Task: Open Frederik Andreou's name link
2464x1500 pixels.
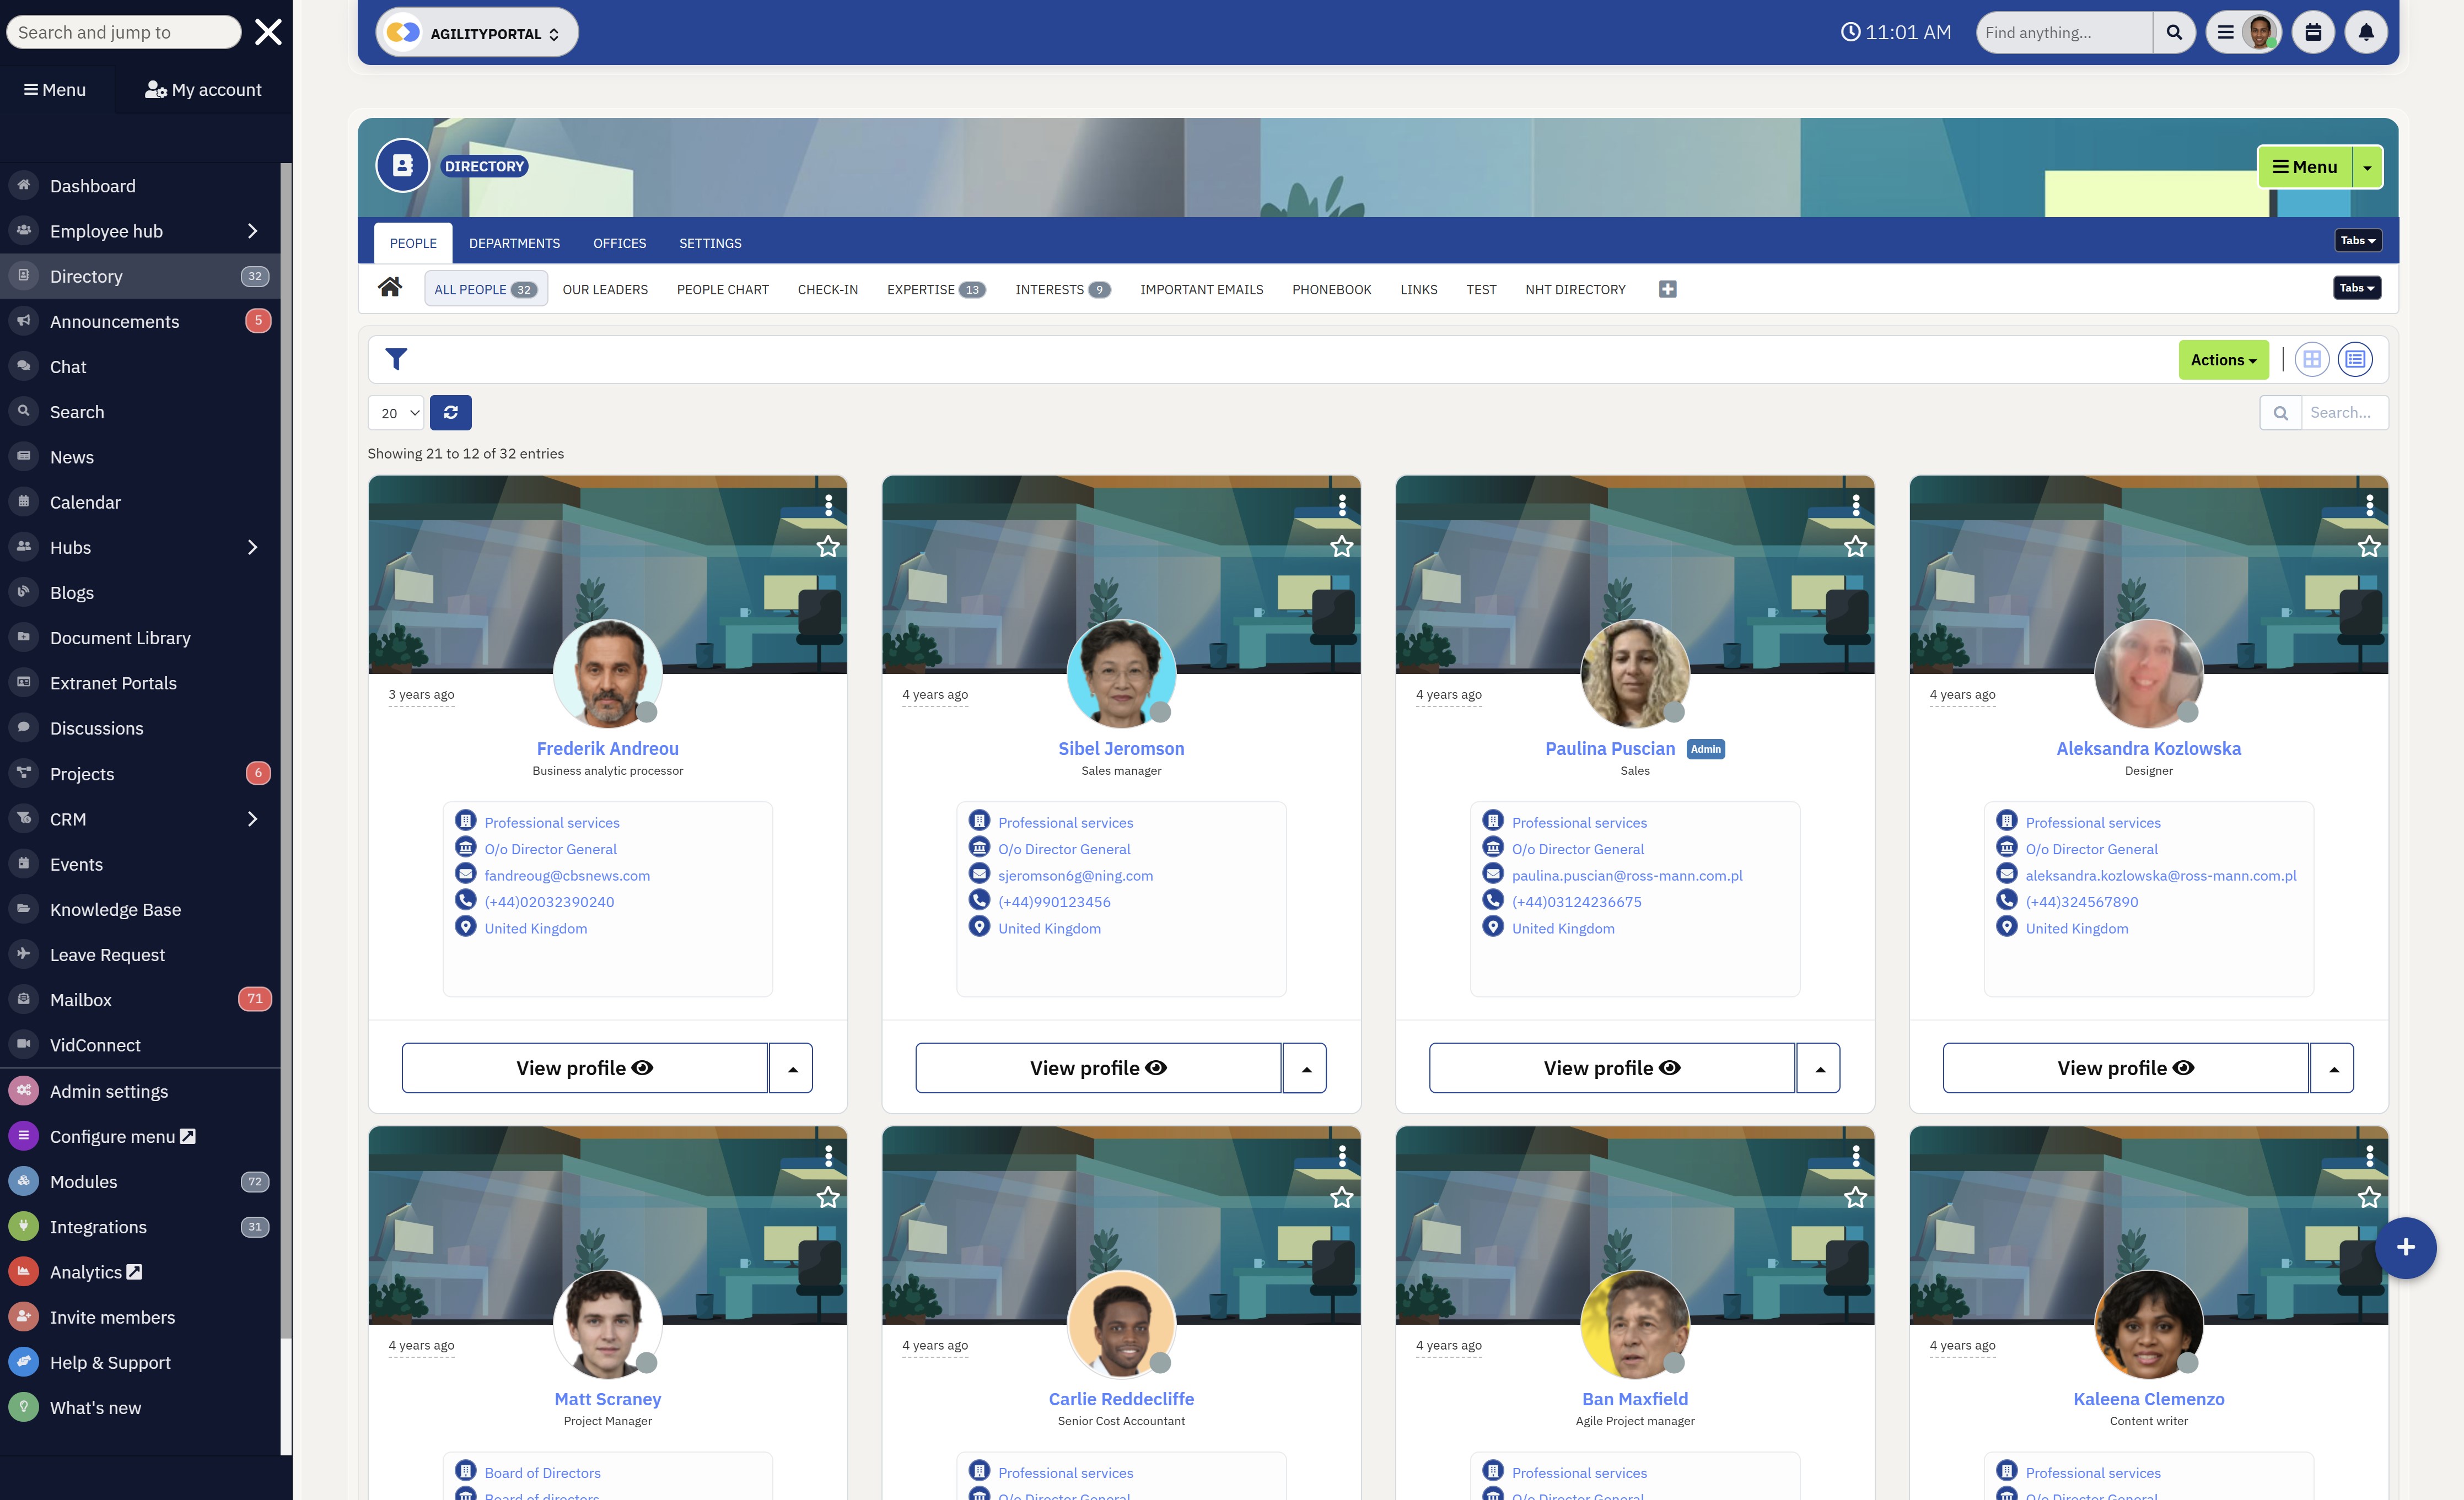Action: pyautogui.click(x=607, y=748)
